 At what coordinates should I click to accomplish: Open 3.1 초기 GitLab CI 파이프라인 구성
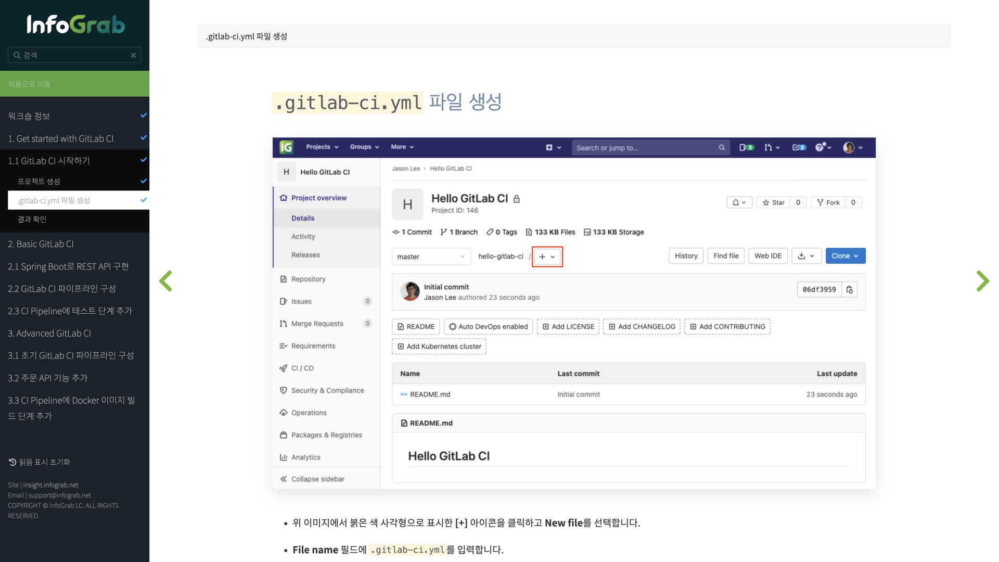(x=74, y=355)
